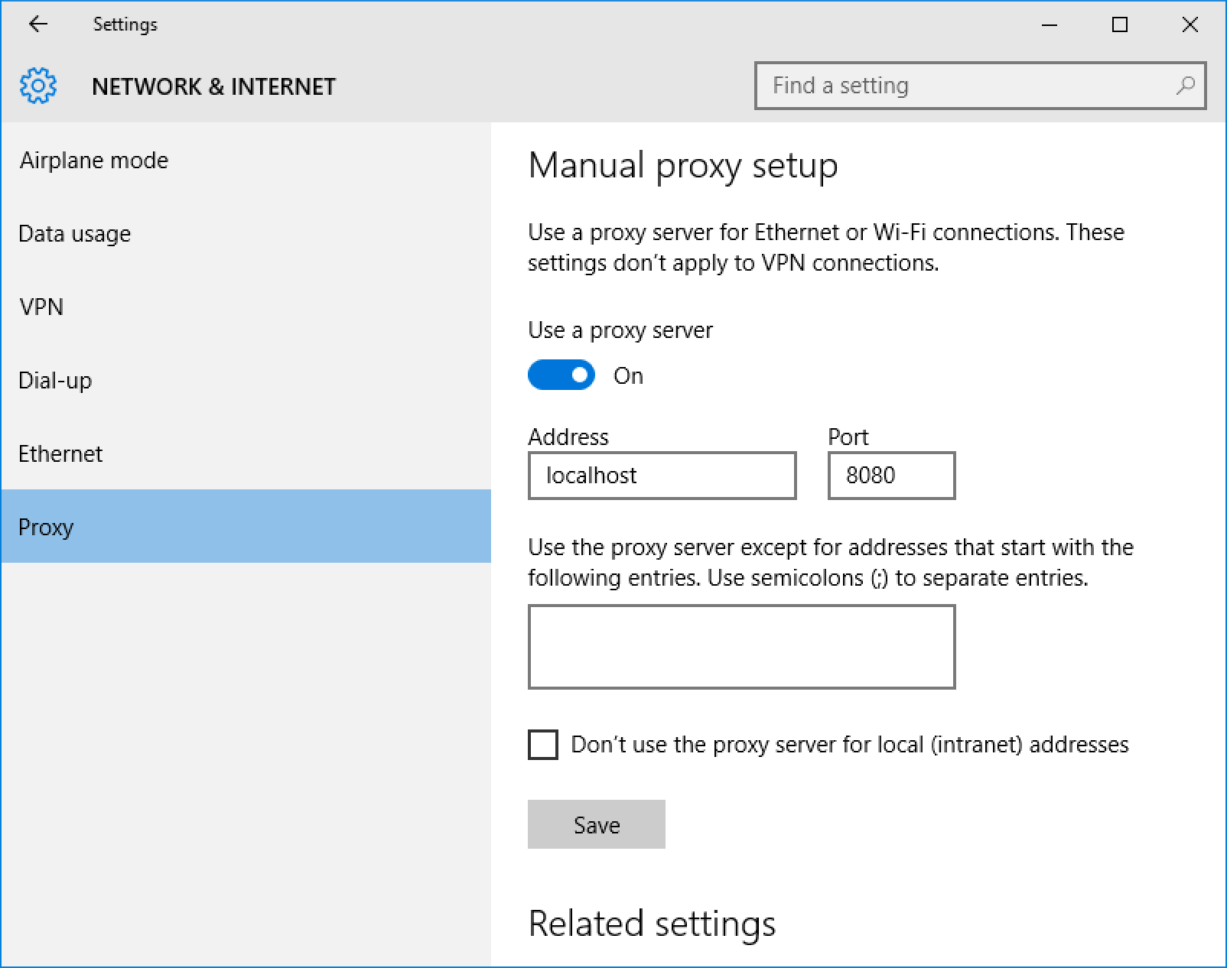
Task: Turn off the Use a proxy server switch
Action: point(561,375)
